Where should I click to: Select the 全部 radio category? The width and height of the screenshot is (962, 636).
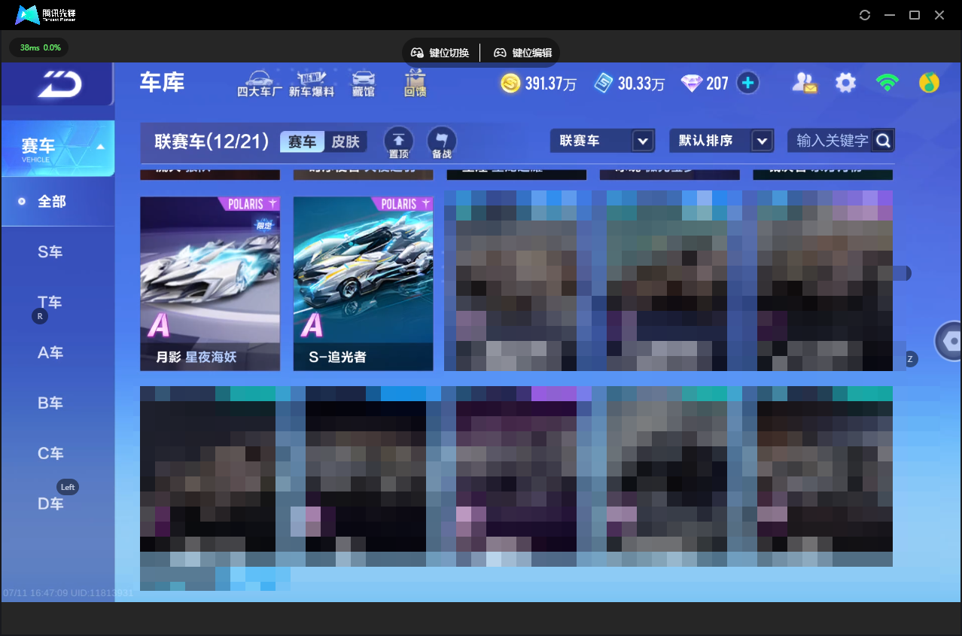click(x=57, y=202)
